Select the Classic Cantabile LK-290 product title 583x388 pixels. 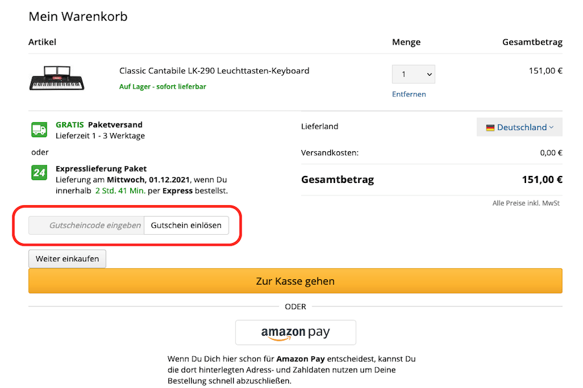click(214, 71)
